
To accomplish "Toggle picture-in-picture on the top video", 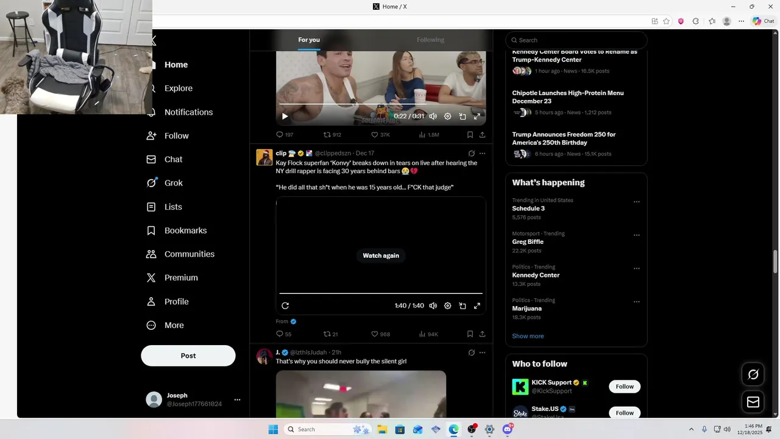I will click(x=463, y=116).
